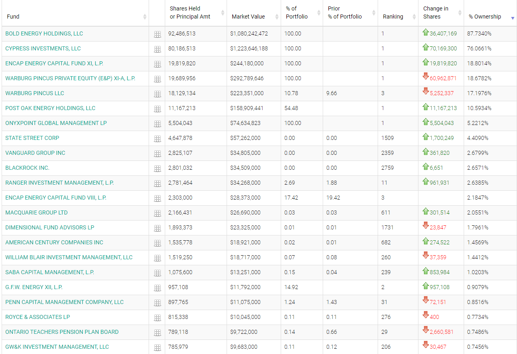Open grid icon for Post Oak Energy Holdings row
517x354 pixels.
[158, 109]
